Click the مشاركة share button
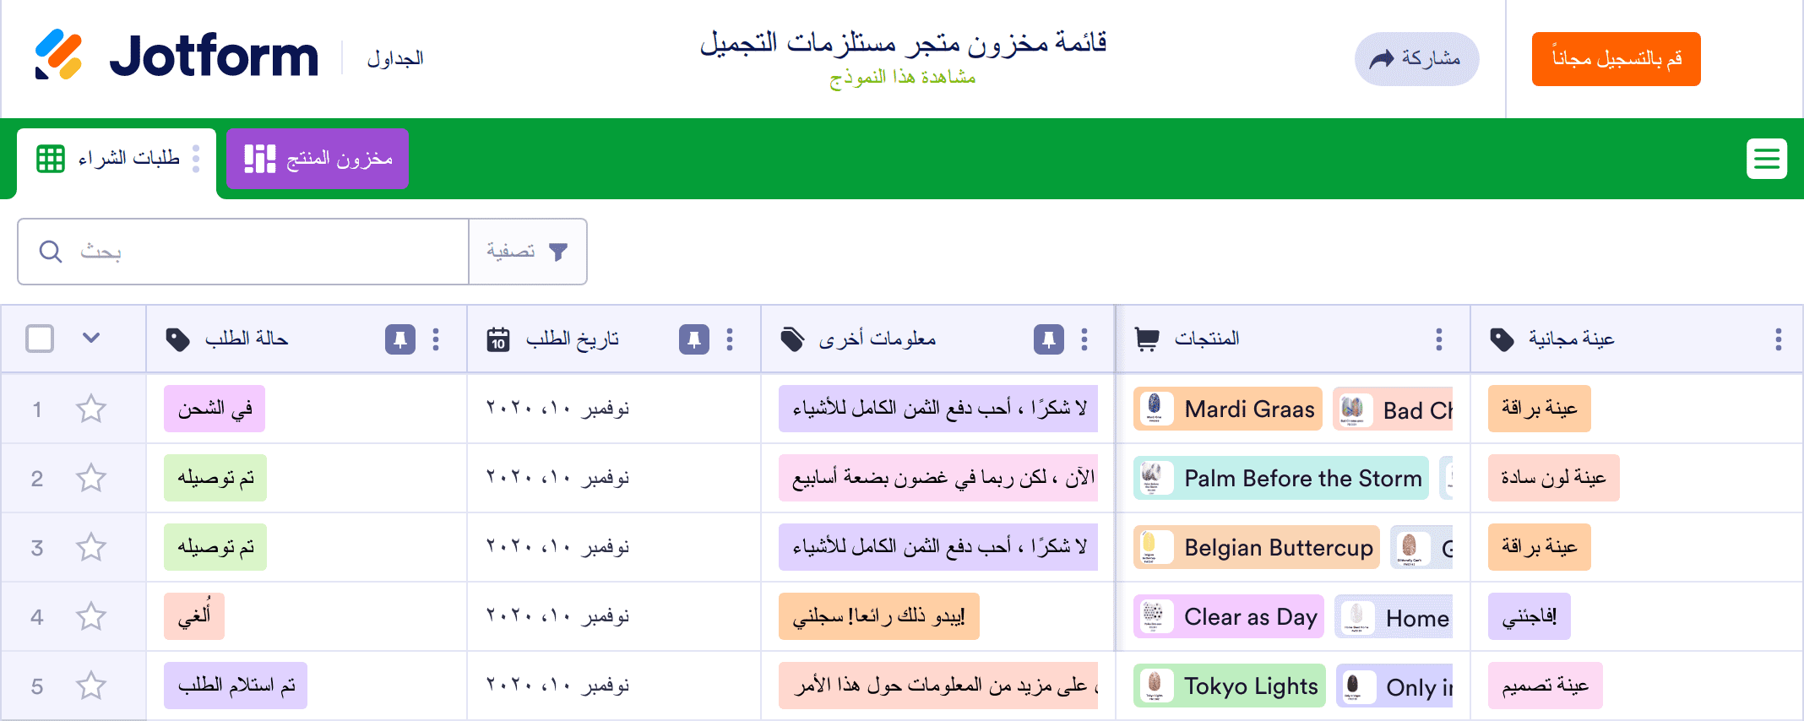The height and width of the screenshot is (721, 1804). [1416, 59]
